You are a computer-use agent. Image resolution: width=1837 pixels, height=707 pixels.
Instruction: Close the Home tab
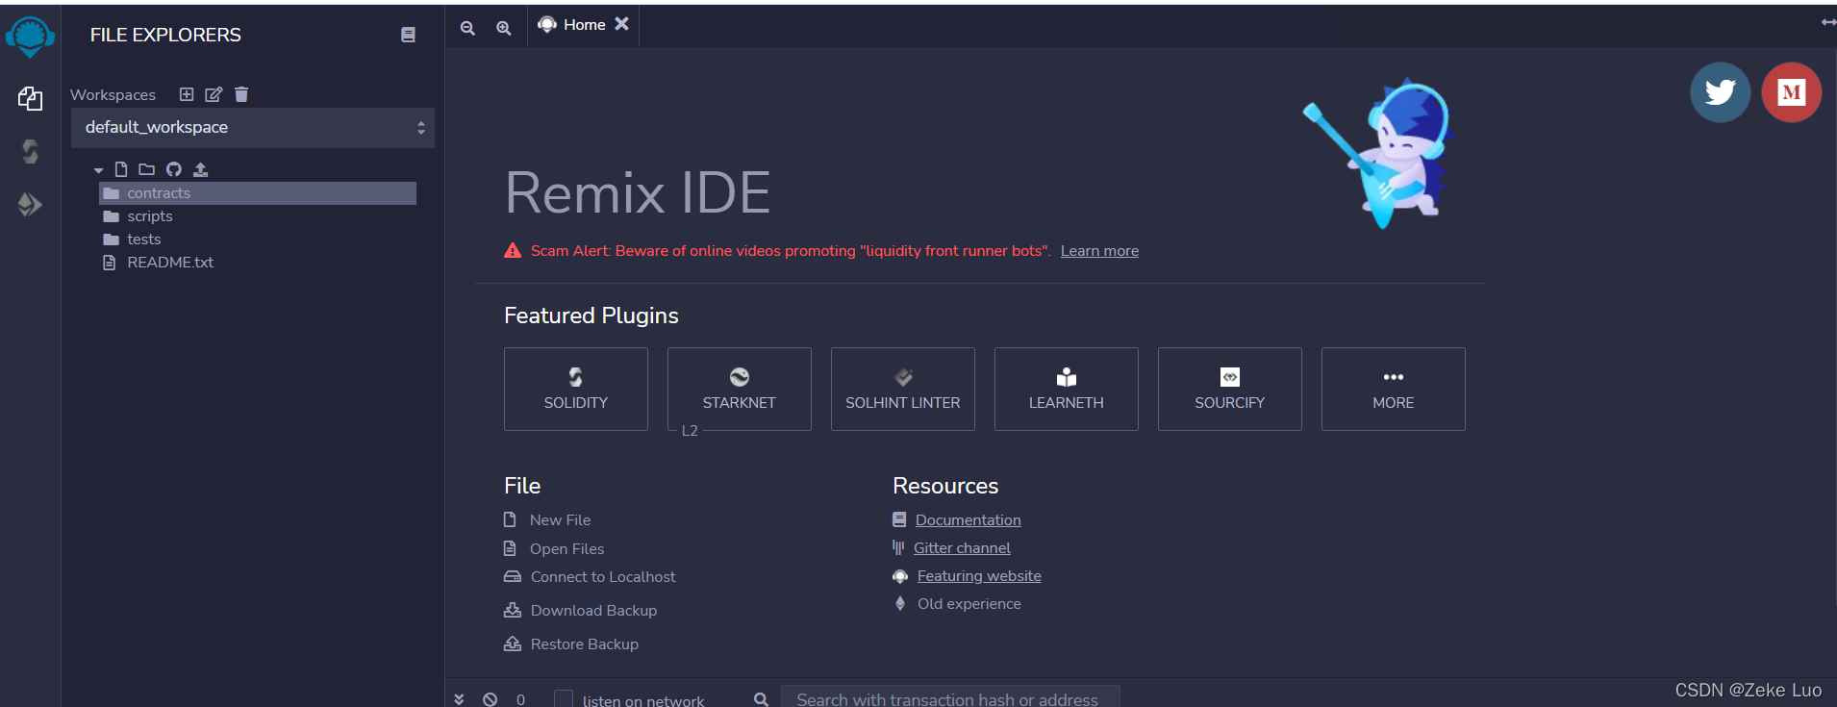tap(622, 24)
